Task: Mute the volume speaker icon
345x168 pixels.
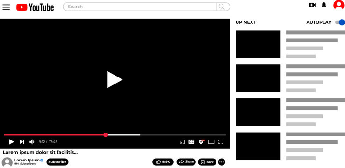Action: (x=32, y=142)
